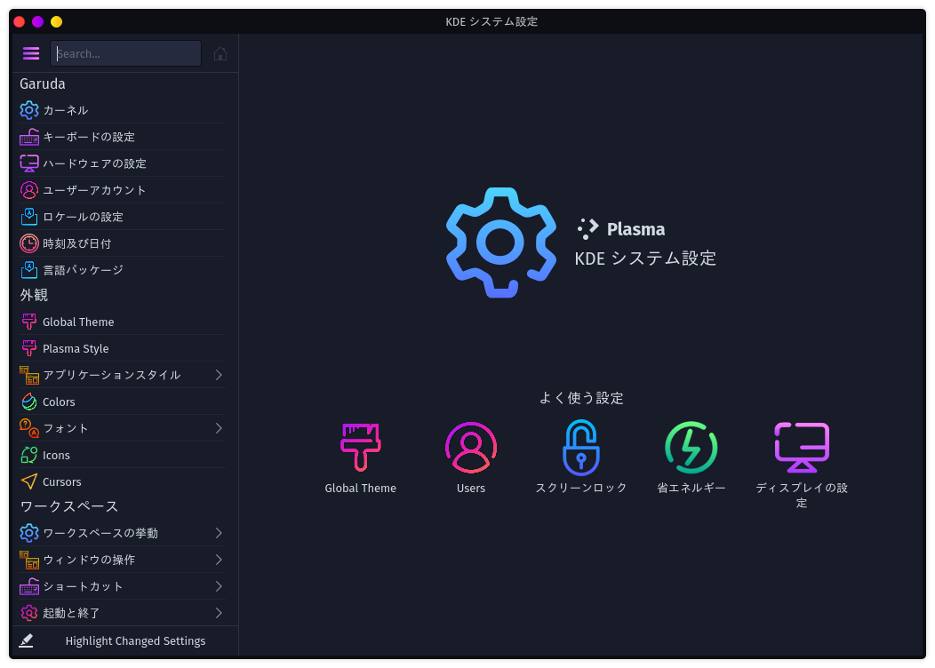
Task: Open 省エネルギー energy saving icon
Action: click(691, 448)
